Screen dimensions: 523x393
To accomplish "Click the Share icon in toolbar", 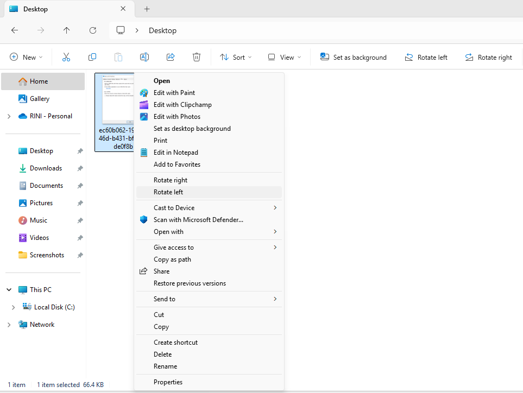I will click(x=171, y=57).
